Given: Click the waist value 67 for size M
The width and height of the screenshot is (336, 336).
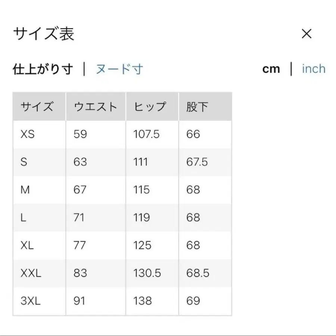Looking at the screenshot, I should tap(80, 190).
